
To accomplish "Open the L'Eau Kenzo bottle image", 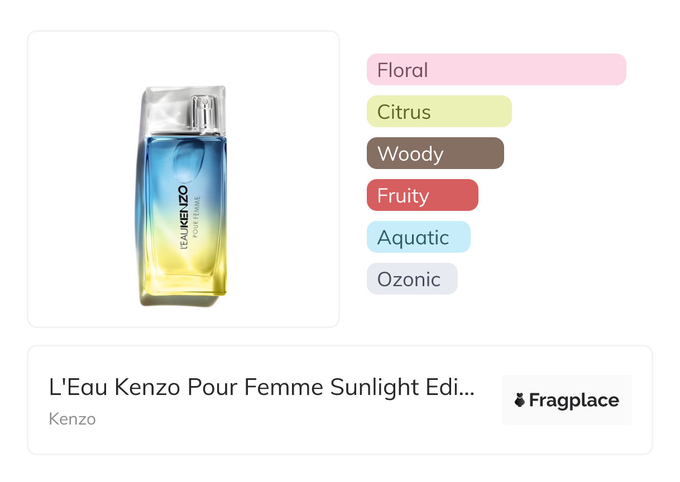I will tap(184, 195).
